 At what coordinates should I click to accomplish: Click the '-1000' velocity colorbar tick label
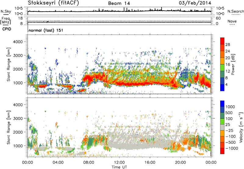coord(231,148)
